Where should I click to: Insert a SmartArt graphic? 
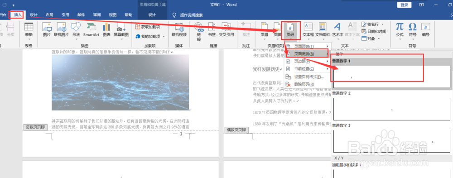pos(92,29)
